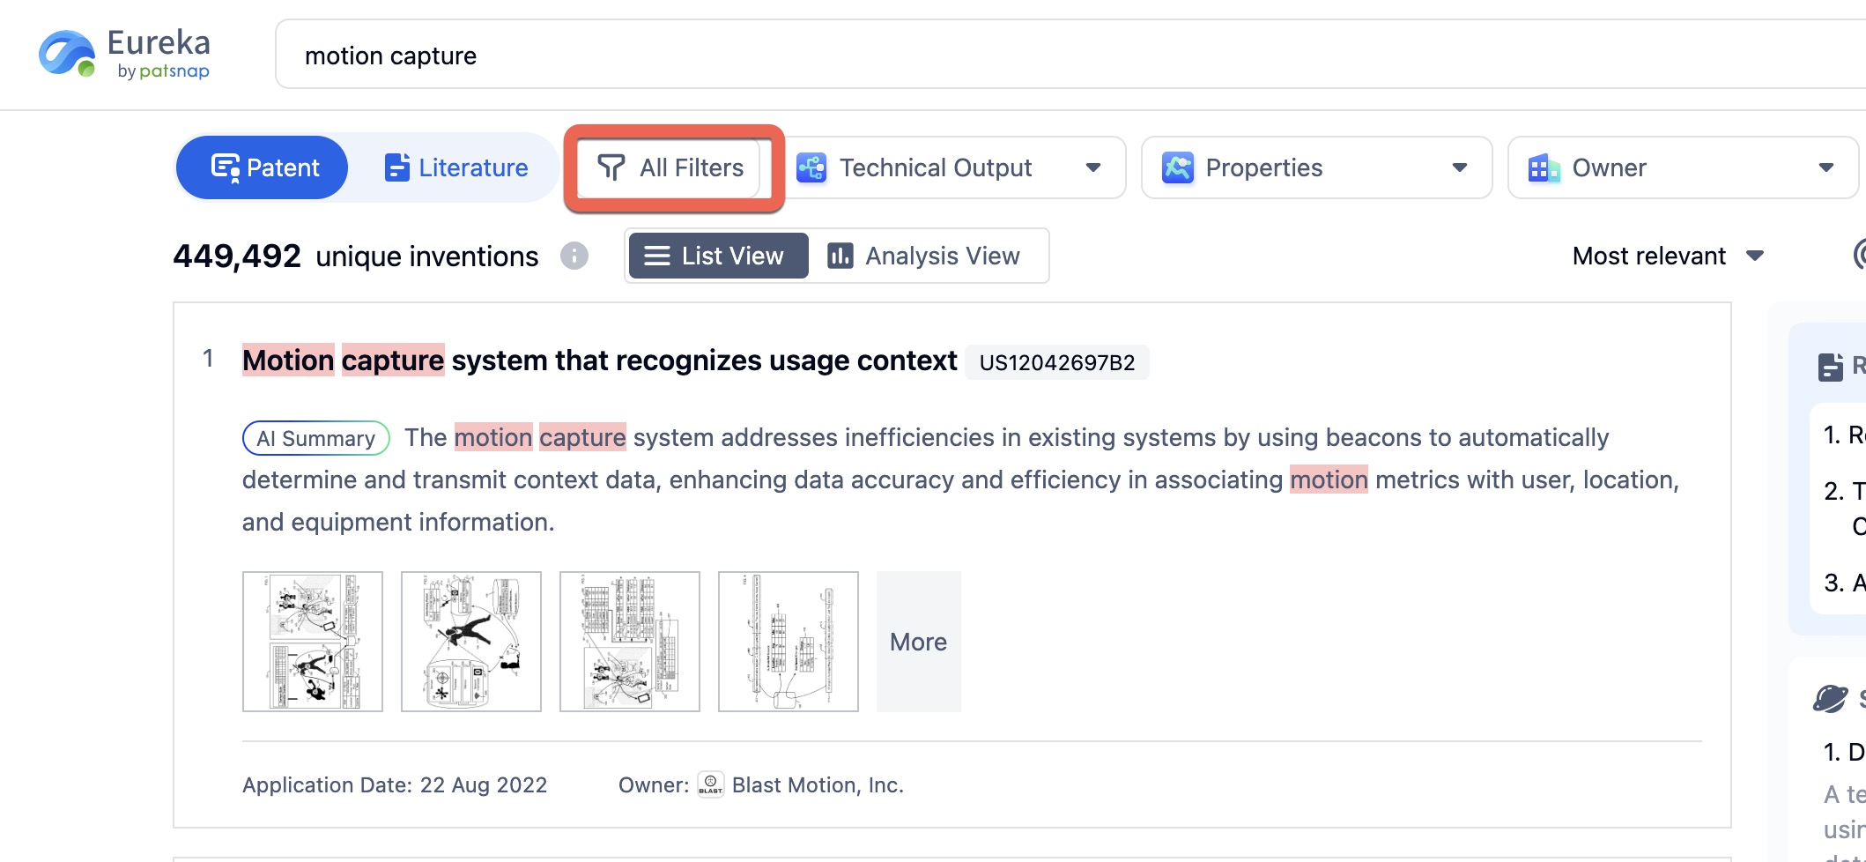
Task: Click the Technical Output icon
Action: (811, 167)
